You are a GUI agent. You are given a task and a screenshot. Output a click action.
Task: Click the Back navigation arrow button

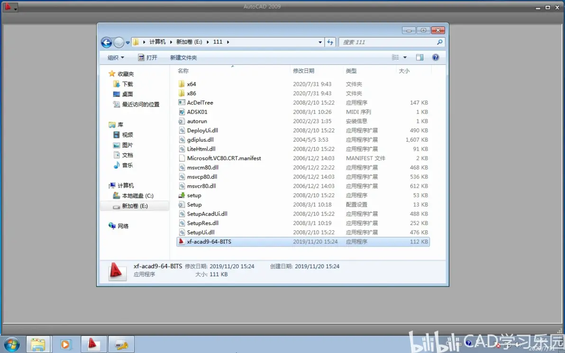coord(106,42)
